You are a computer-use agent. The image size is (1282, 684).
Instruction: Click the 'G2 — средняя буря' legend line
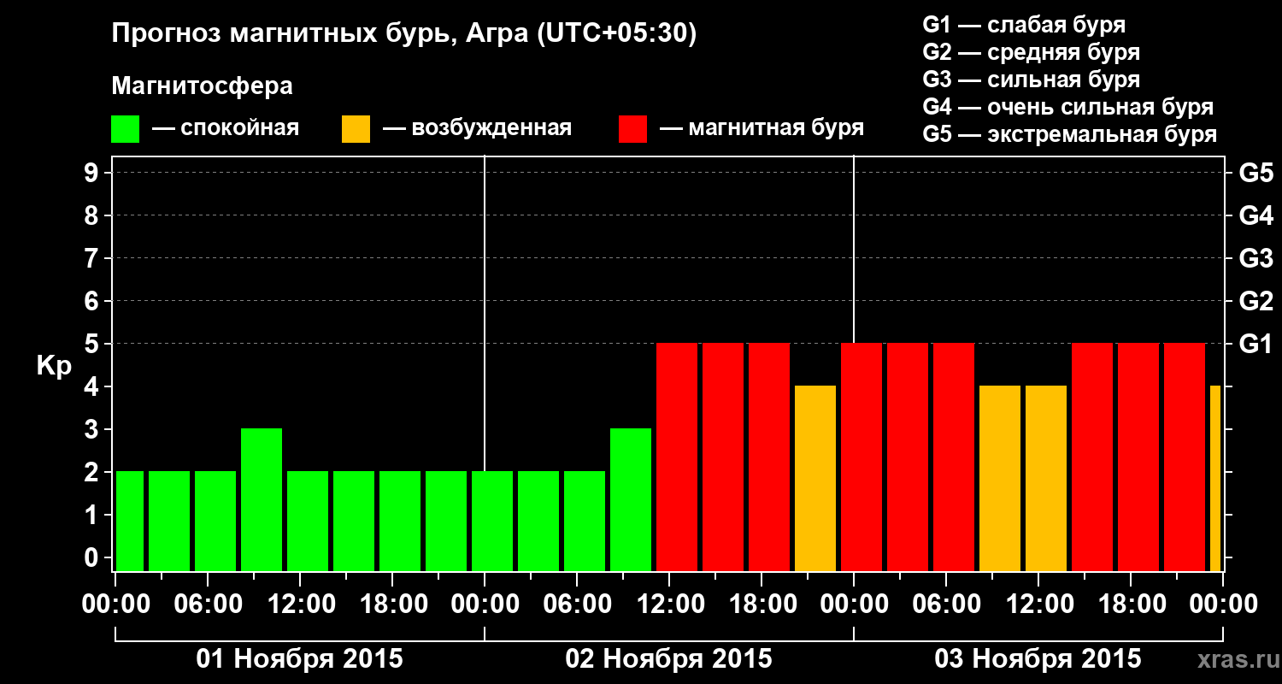1031,52
